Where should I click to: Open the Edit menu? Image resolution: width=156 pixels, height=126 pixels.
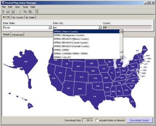point(10,7)
